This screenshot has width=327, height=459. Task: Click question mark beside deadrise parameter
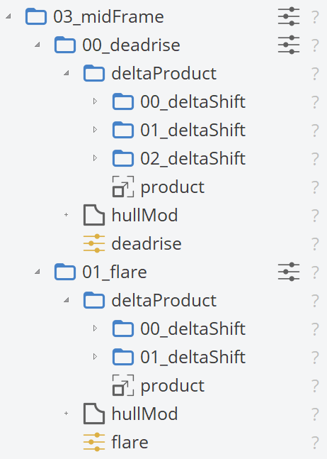(315, 244)
